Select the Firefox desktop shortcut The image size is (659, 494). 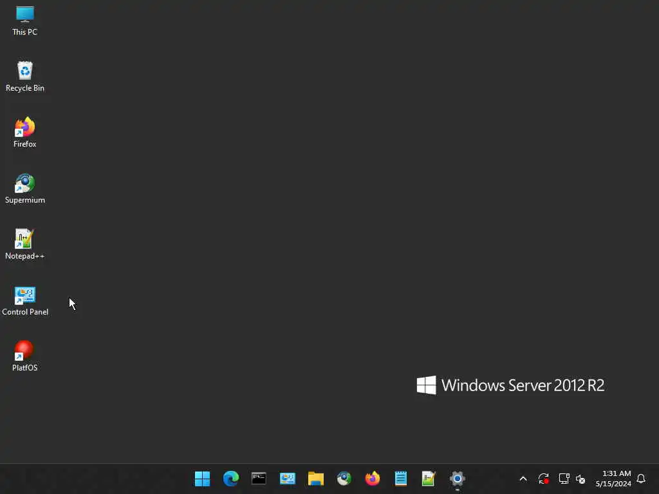pos(25,133)
